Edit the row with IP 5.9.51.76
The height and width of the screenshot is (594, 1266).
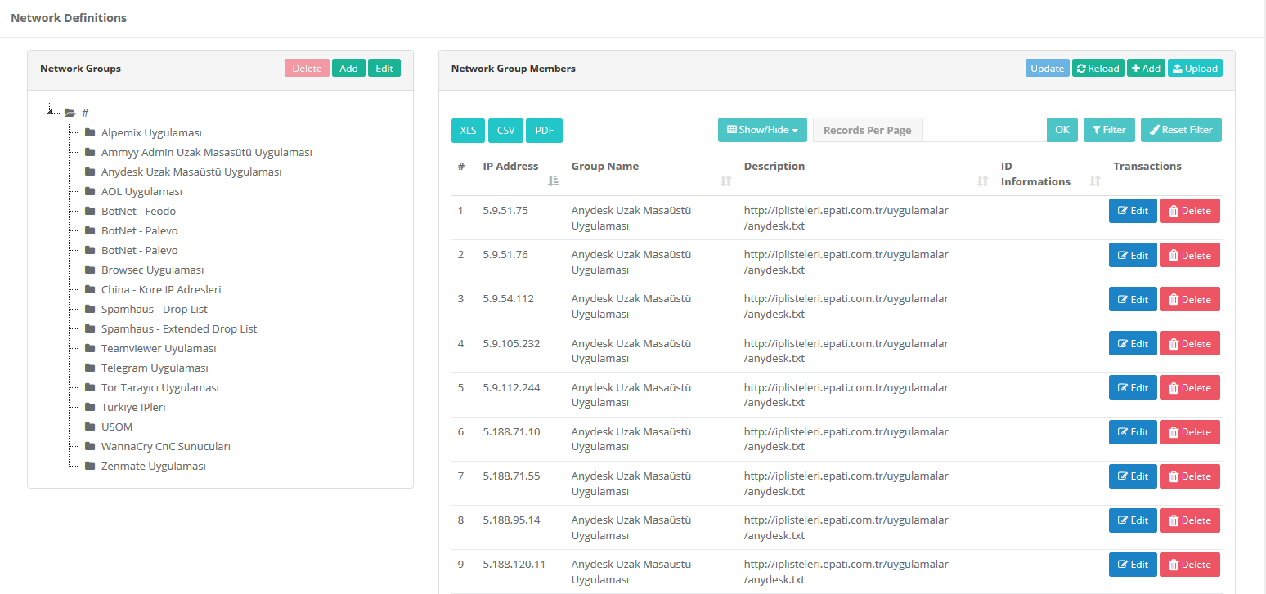1133,255
